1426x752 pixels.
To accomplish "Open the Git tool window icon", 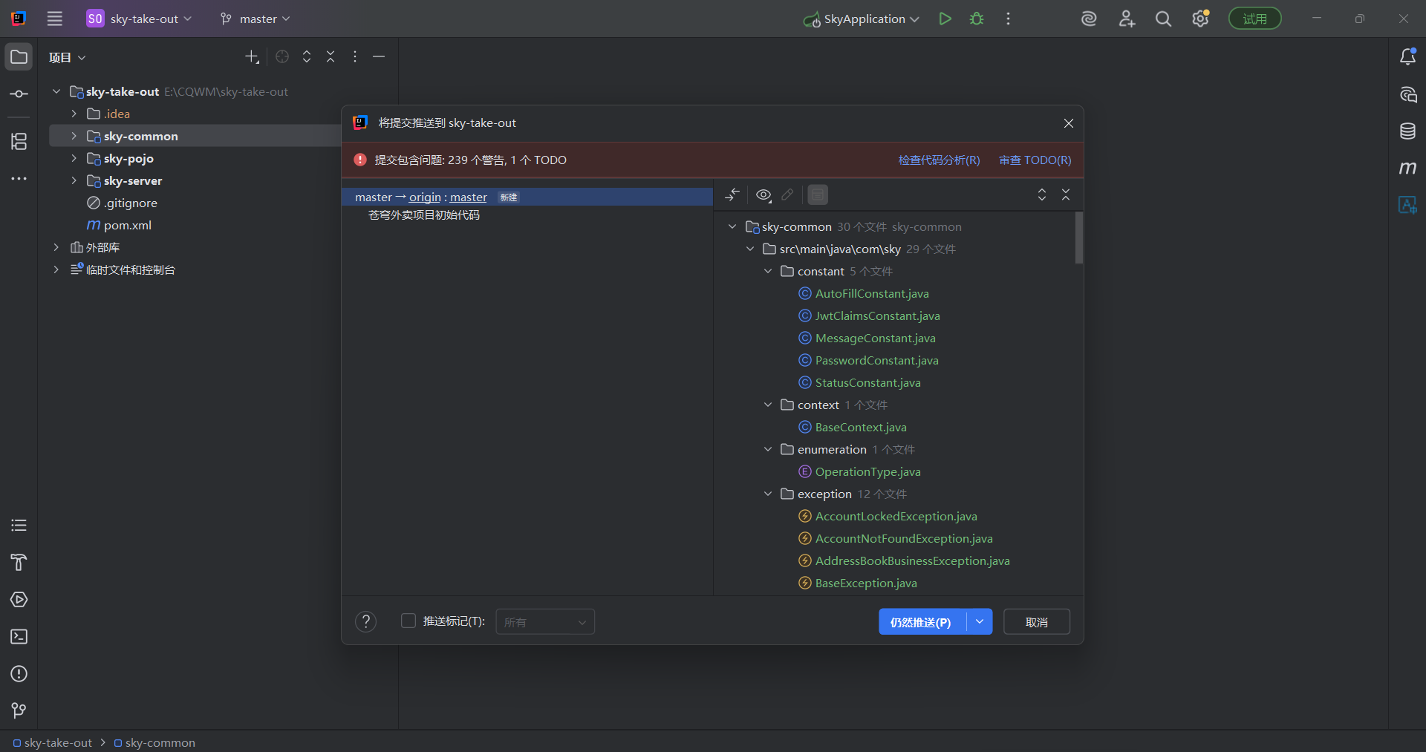I will click(19, 710).
